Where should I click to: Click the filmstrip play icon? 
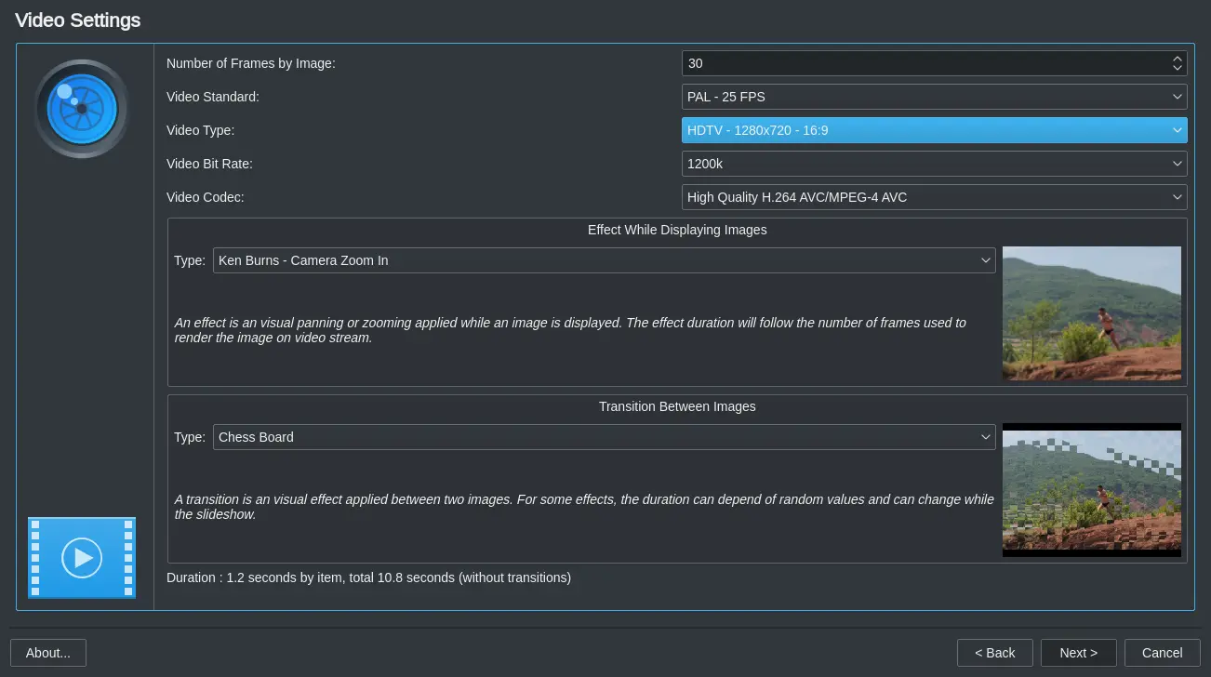[81, 558]
